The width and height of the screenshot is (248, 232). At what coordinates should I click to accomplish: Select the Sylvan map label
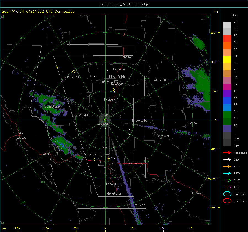pyautogui.click(x=105, y=81)
